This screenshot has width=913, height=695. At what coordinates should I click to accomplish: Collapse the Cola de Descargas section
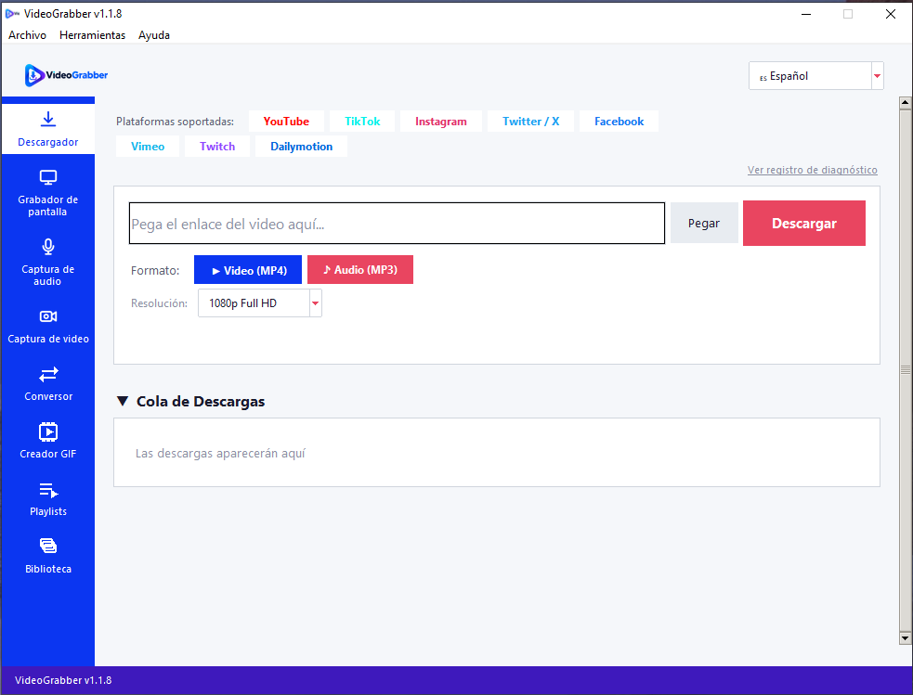coord(123,401)
